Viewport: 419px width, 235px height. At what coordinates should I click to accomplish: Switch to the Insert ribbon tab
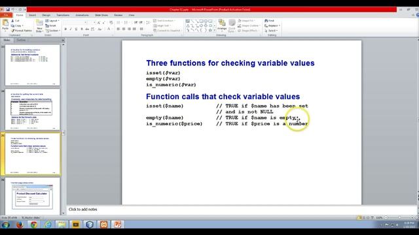[32, 15]
